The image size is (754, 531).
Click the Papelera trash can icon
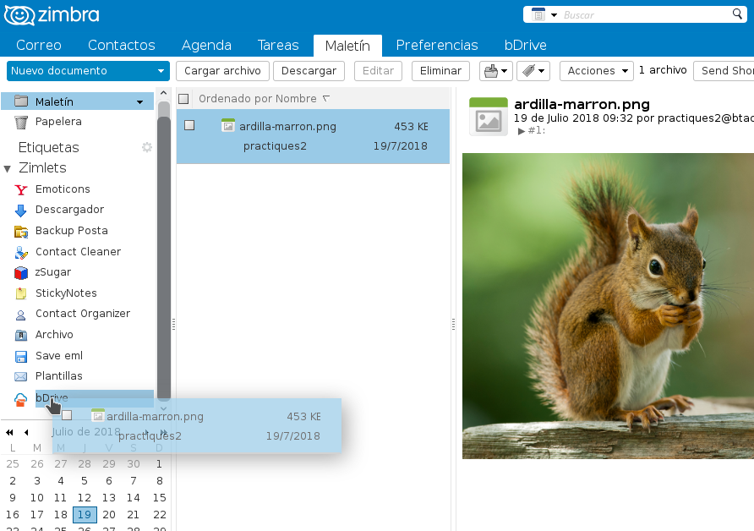tap(20, 122)
